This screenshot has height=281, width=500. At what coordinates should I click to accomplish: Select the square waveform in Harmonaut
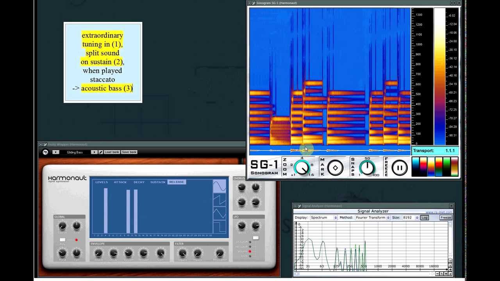click(220, 227)
